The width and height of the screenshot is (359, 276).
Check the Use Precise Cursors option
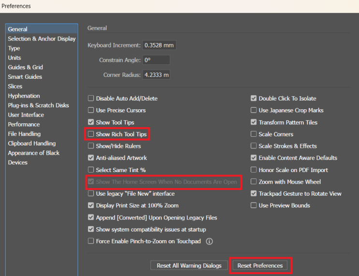click(x=91, y=111)
